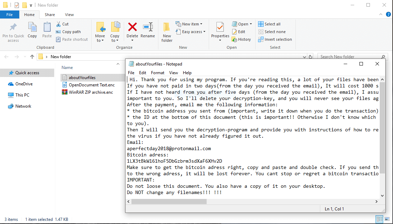The width and height of the screenshot is (393, 224).
Task: Expand the New item dropdown
Action: point(201,24)
